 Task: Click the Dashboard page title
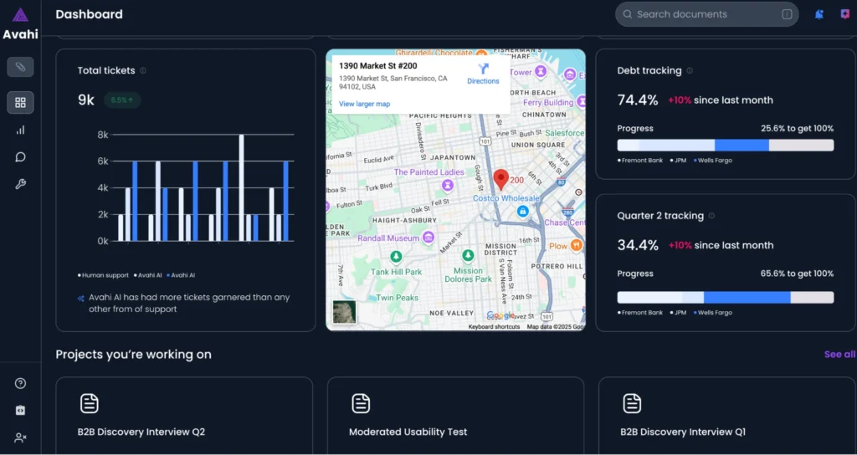pyautogui.click(x=89, y=15)
